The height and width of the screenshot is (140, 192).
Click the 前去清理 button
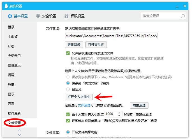point(139,105)
